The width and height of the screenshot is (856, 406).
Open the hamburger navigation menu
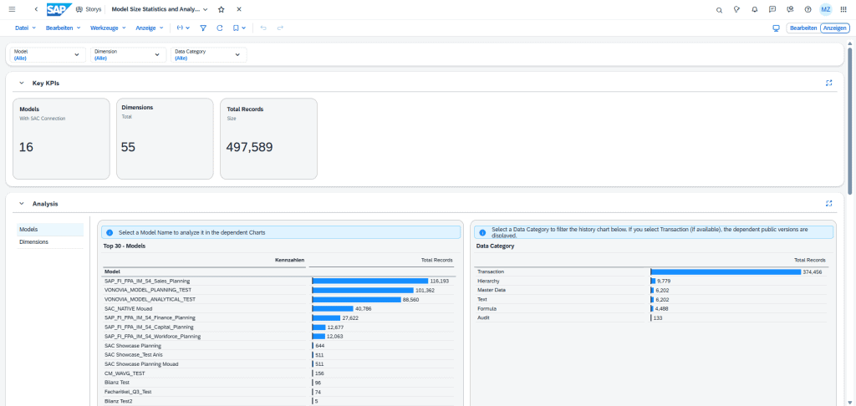click(11, 9)
